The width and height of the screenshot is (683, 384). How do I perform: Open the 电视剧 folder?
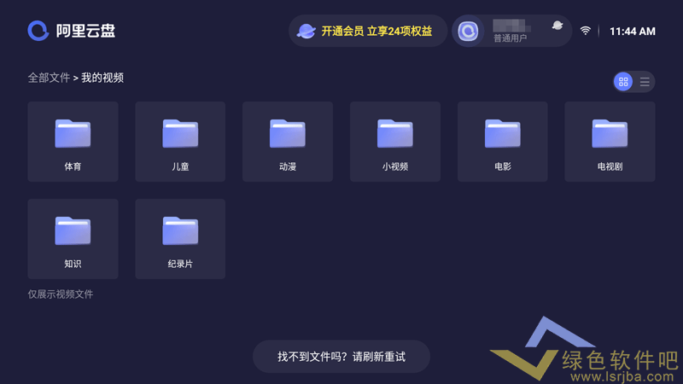tap(610, 142)
